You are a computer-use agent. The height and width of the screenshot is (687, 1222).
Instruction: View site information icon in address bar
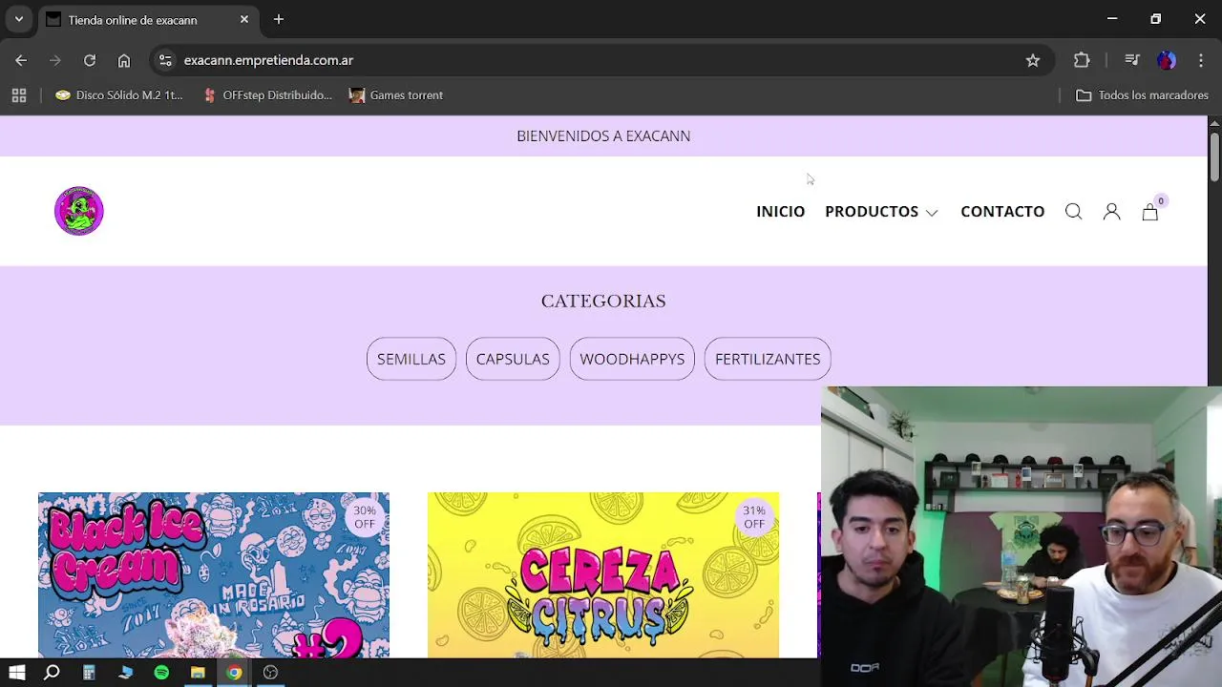pyautogui.click(x=165, y=60)
